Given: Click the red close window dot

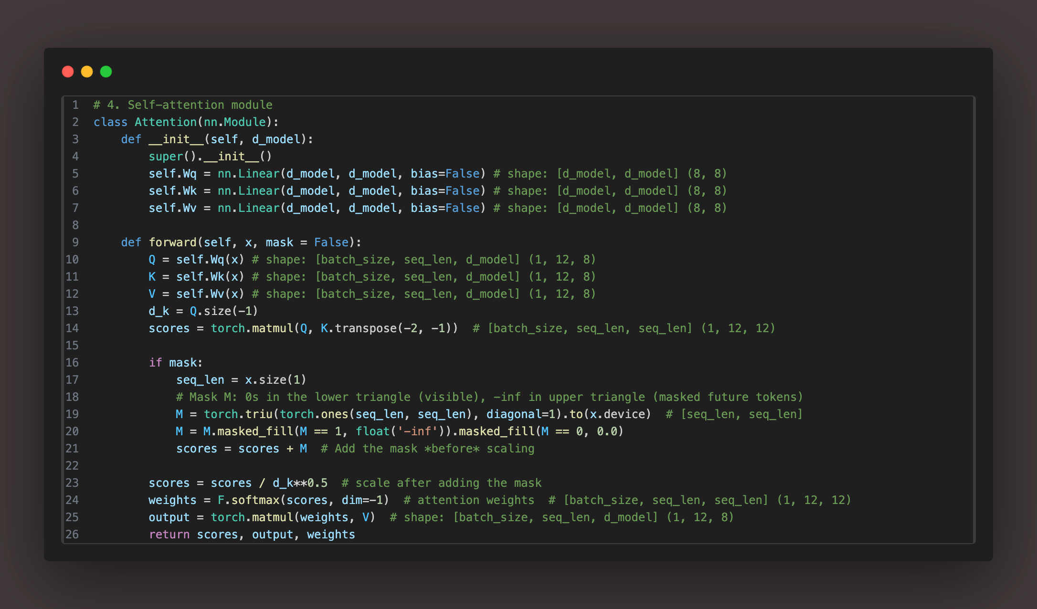Looking at the screenshot, I should coord(68,72).
